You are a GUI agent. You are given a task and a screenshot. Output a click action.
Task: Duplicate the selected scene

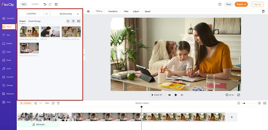point(53,103)
